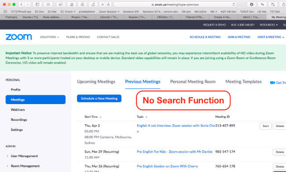
Task: Open the phpMyAdmin bookmark
Action: pos(87,11)
